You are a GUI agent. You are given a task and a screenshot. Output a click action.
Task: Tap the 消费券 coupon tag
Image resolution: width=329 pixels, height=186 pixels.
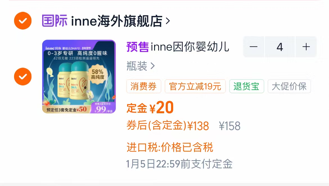pyautogui.click(x=143, y=86)
